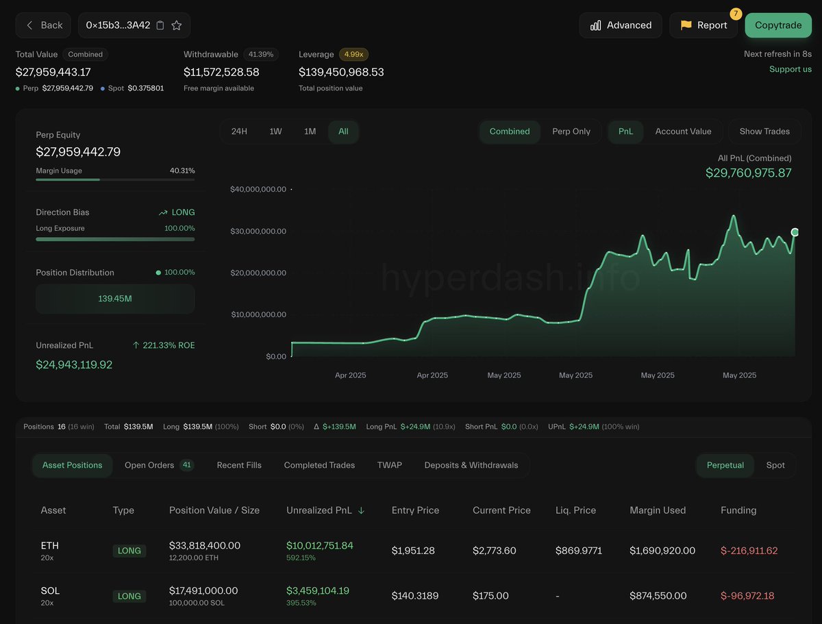Select the 1M time range

[310, 132]
